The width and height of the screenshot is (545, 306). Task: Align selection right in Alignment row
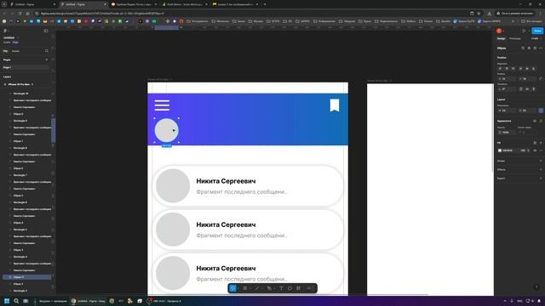[x=513, y=69]
